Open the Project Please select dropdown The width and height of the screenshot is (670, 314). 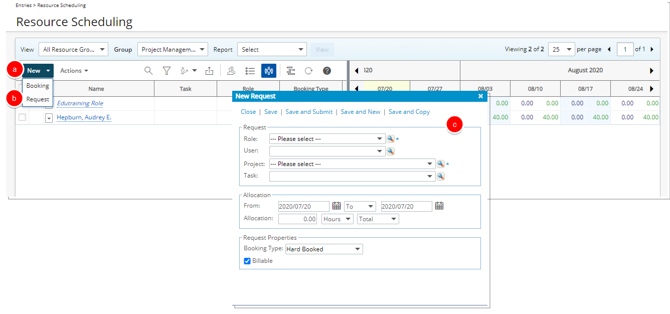[352, 164]
